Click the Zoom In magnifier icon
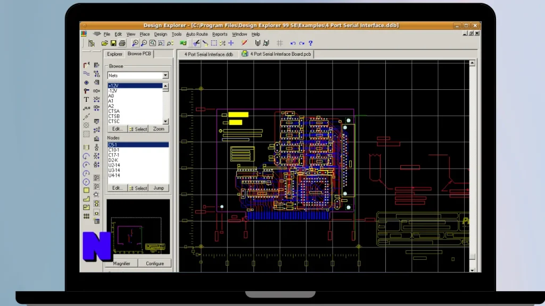This screenshot has height=306, width=545. pyautogui.click(x=135, y=44)
